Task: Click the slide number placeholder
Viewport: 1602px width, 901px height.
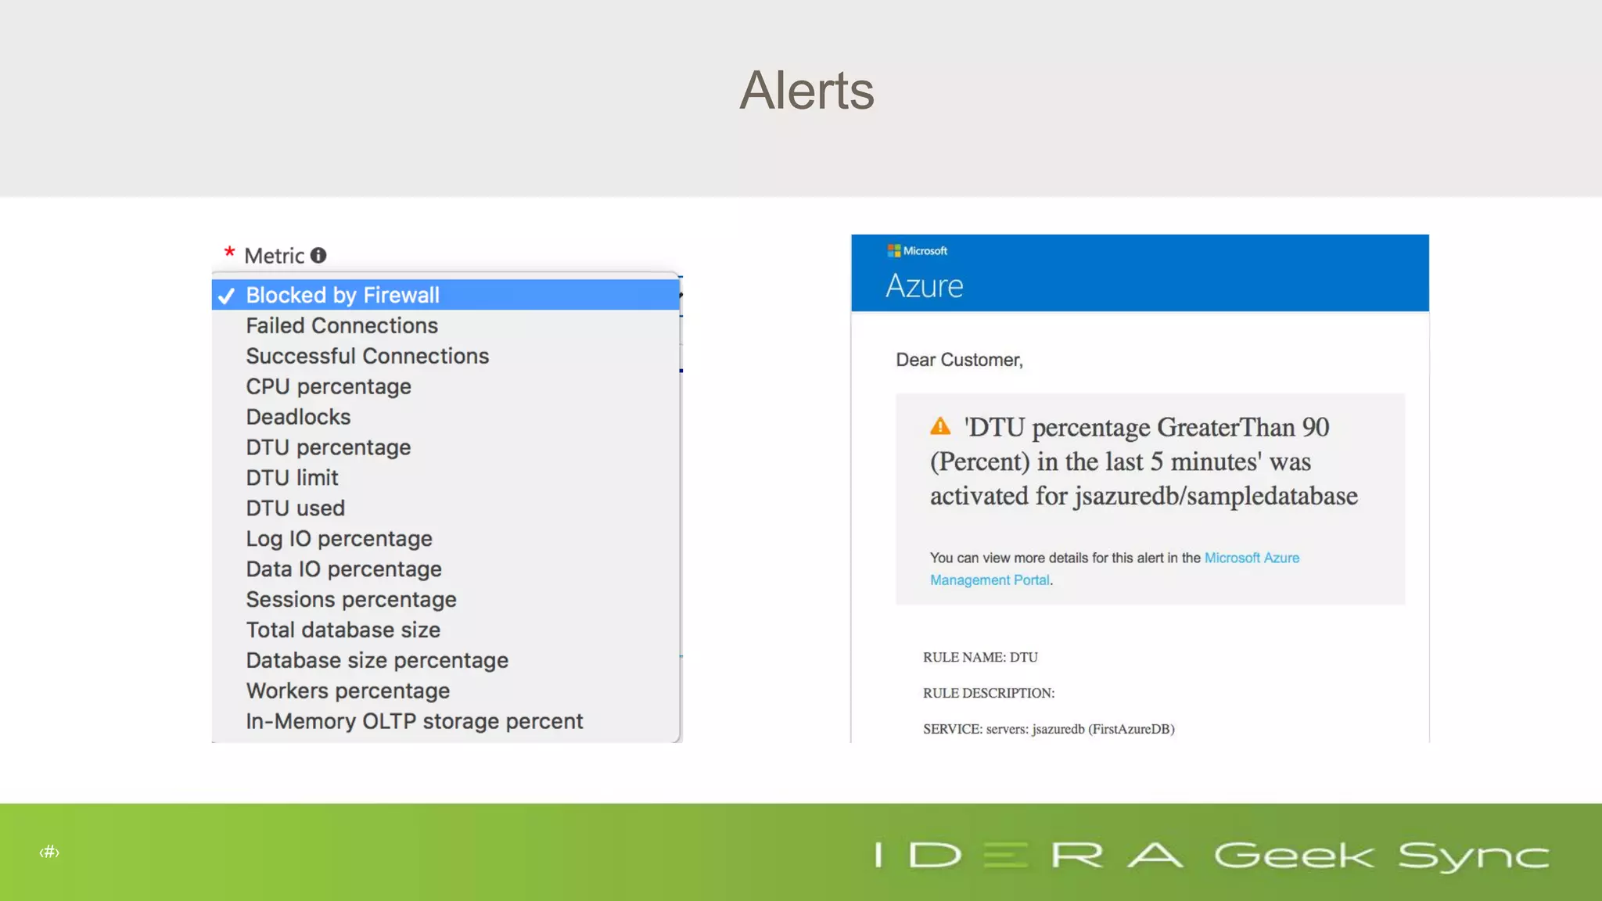Action: tap(49, 852)
